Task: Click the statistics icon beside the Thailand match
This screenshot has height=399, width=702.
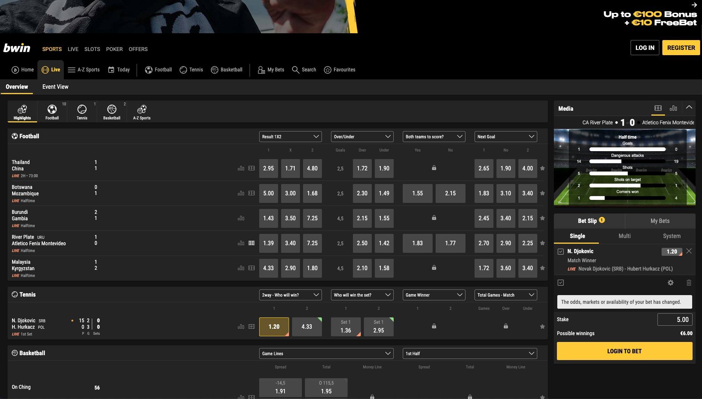Action: click(241, 169)
